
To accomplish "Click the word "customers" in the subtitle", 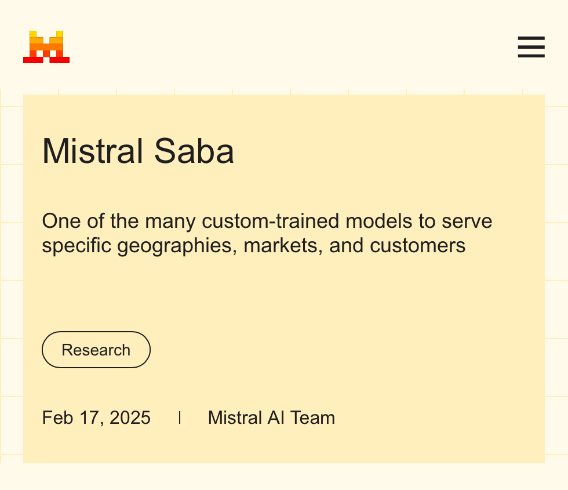I will click(417, 245).
